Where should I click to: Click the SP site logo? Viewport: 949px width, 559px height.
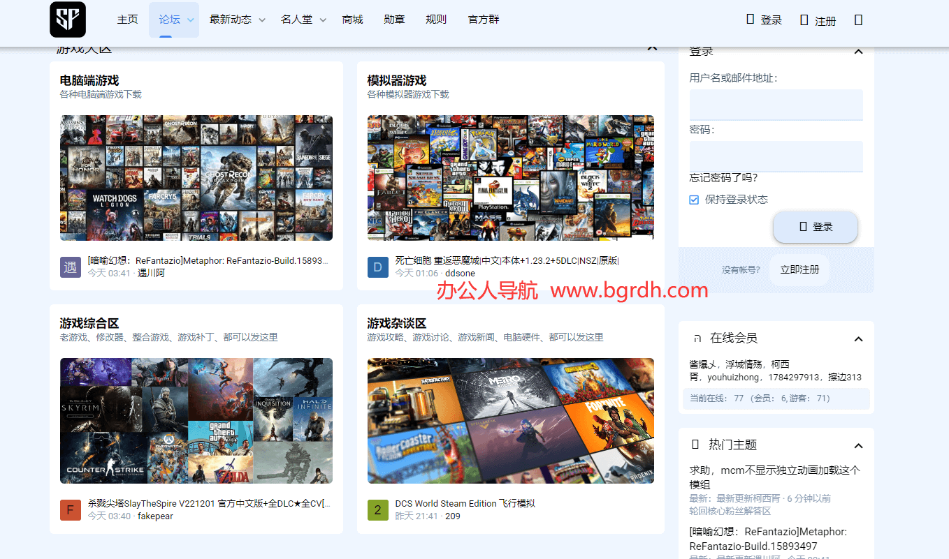(x=67, y=20)
